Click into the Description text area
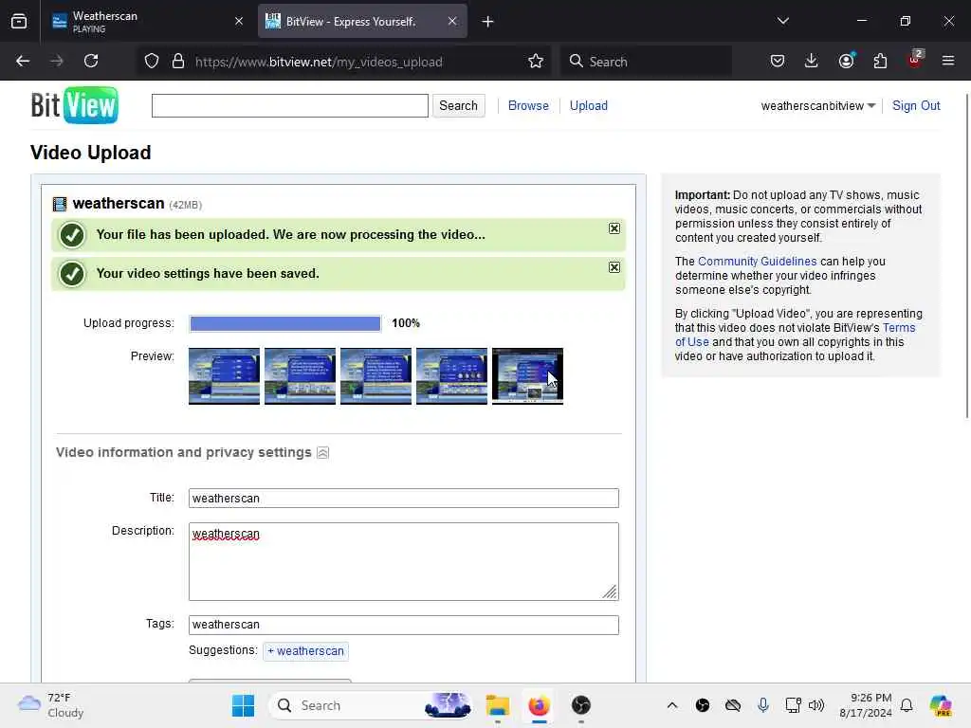Viewport: 971px width, 728px height. [x=404, y=561]
